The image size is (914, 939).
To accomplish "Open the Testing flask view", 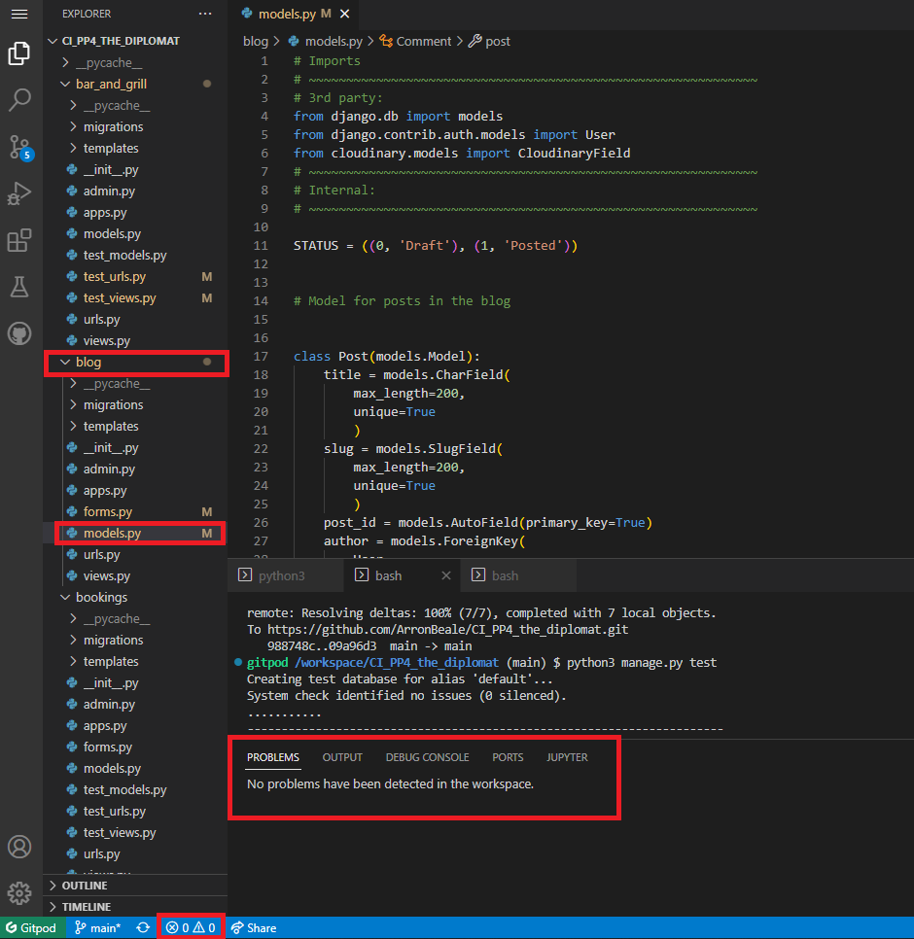I will click(x=19, y=287).
